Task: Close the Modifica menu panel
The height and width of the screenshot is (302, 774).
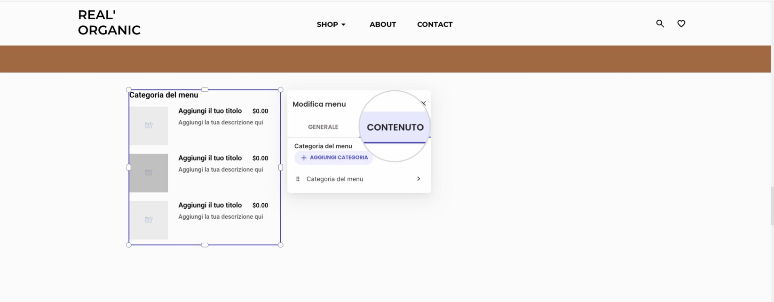Action: pyautogui.click(x=424, y=103)
